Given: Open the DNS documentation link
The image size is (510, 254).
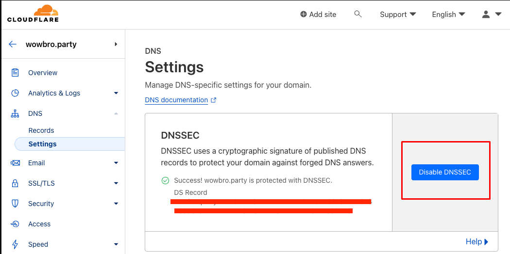Looking at the screenshot, I should 176,100.
